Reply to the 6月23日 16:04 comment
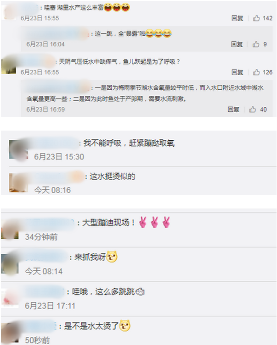The image size is (277, 345). coord(237,44)
